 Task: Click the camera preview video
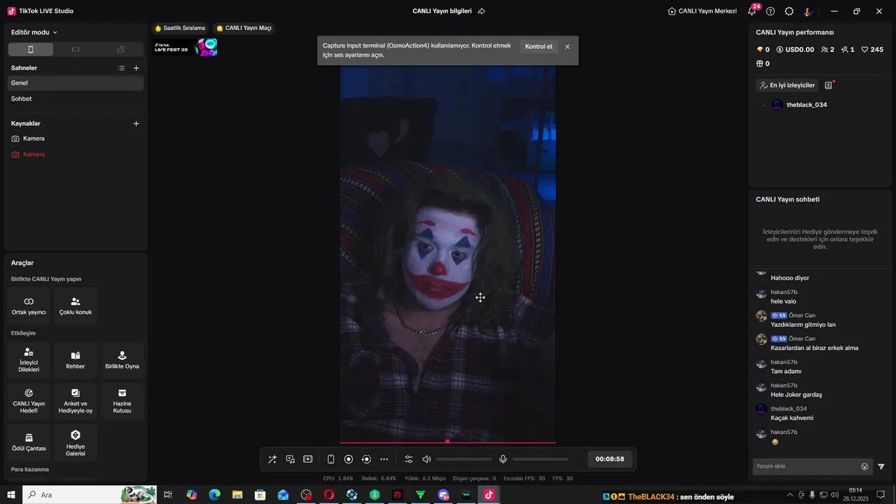pos(448,254)
